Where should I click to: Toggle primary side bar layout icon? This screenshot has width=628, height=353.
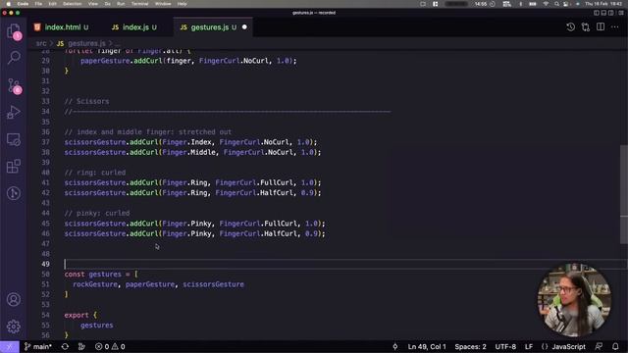coord(597,13)
